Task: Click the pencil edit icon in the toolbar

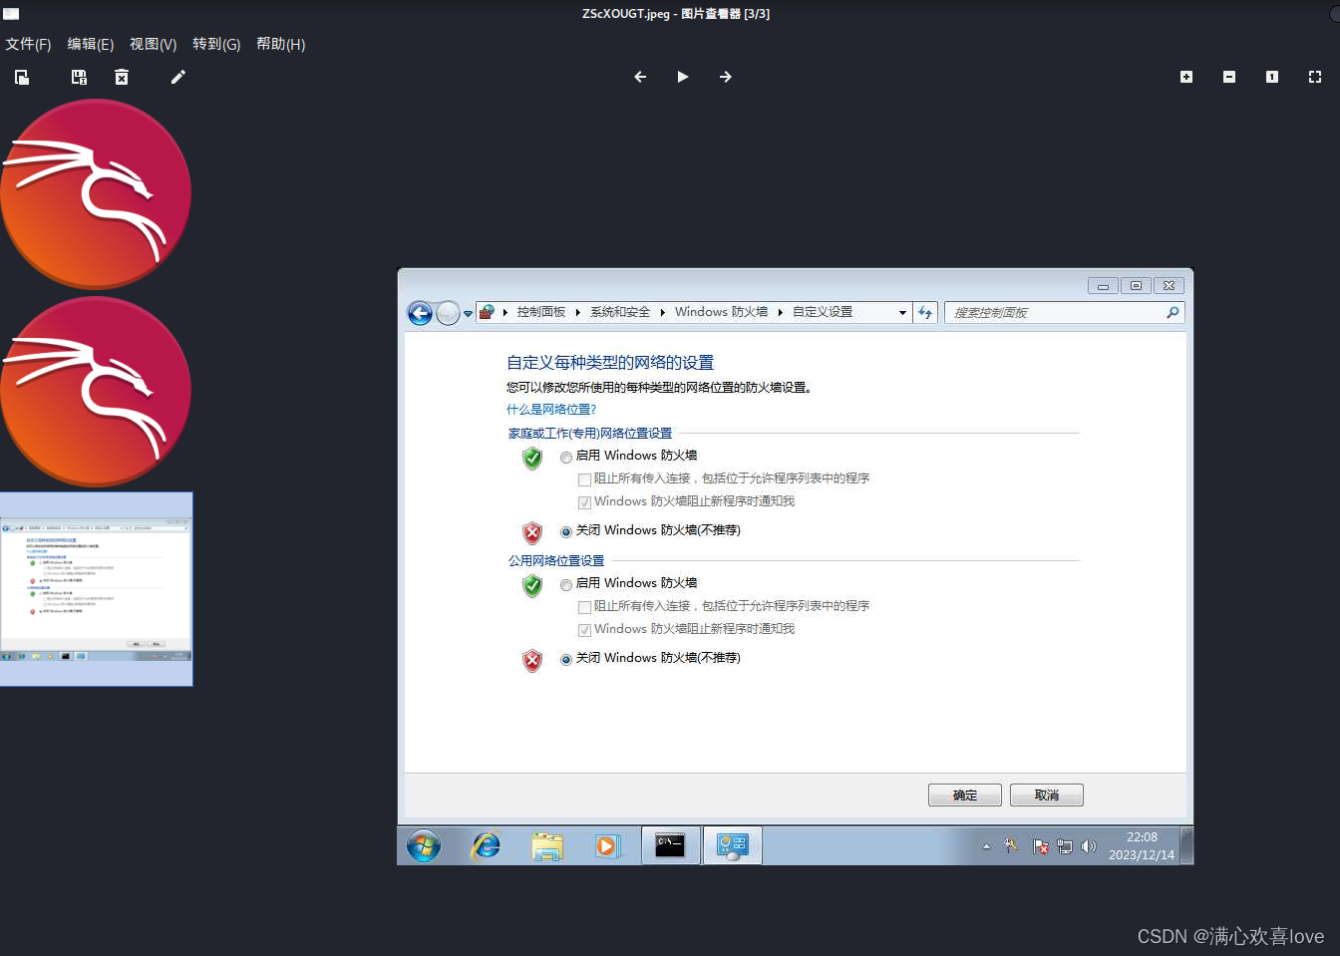Action: [178, 77]
